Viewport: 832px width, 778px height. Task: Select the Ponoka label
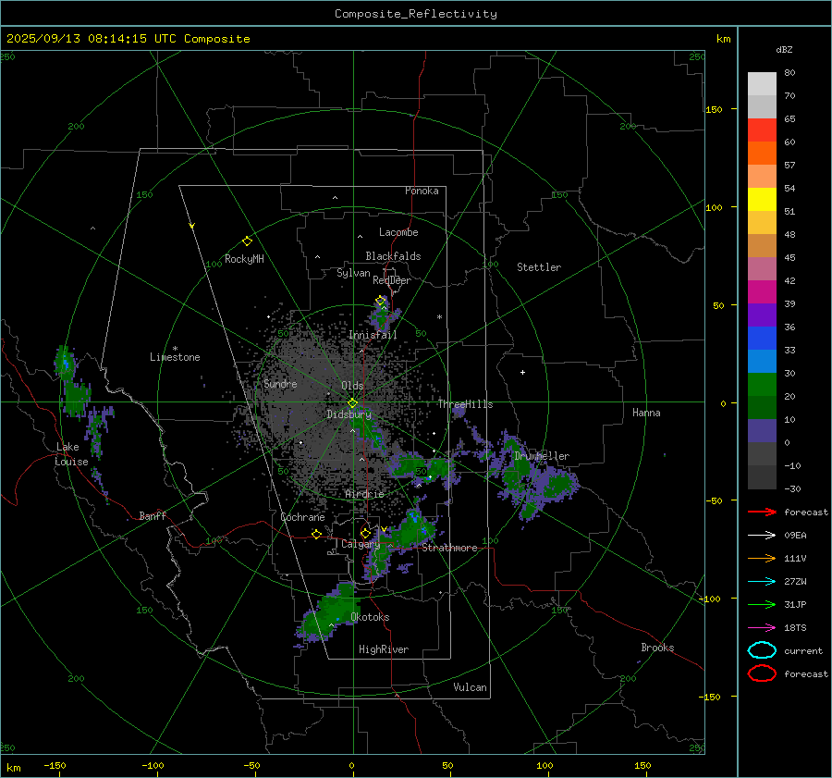coord(422,191)
